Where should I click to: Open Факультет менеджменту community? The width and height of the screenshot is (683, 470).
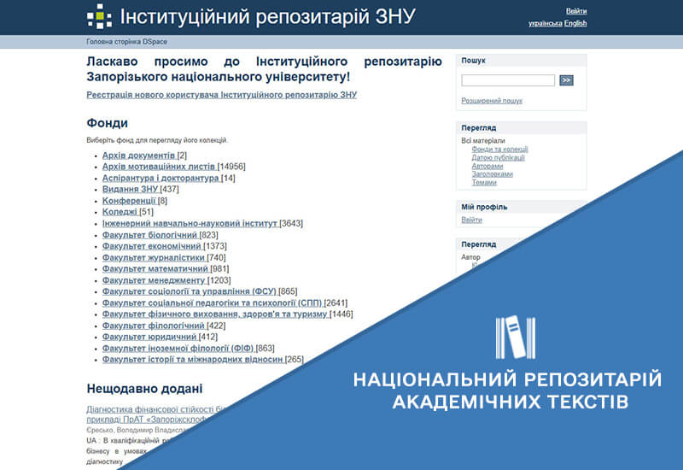(x=155, y=280)
